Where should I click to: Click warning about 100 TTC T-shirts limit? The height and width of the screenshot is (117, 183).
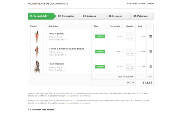(88, 94)
